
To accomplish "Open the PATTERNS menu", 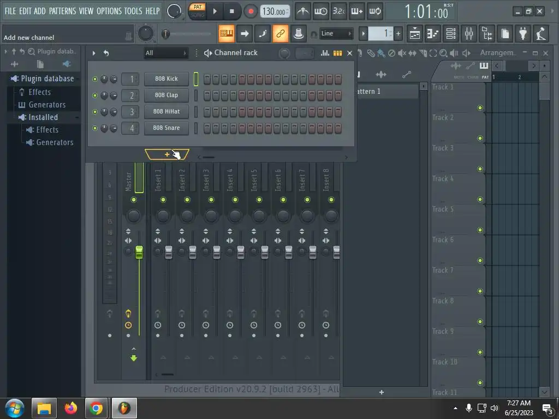I will point(62,11).
